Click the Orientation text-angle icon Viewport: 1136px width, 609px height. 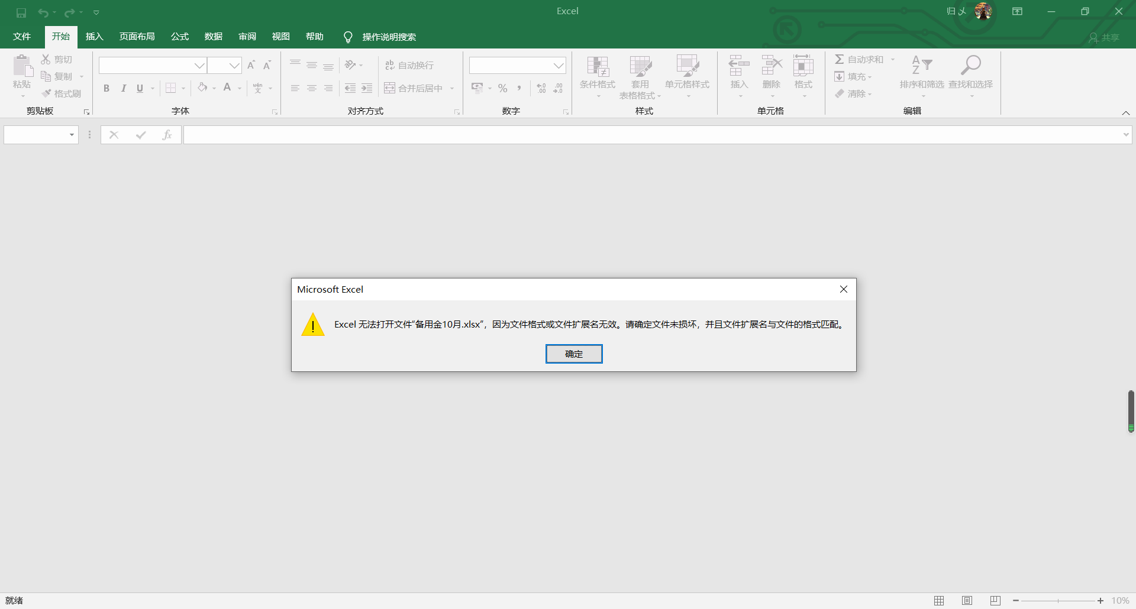[x=350, y=64]
